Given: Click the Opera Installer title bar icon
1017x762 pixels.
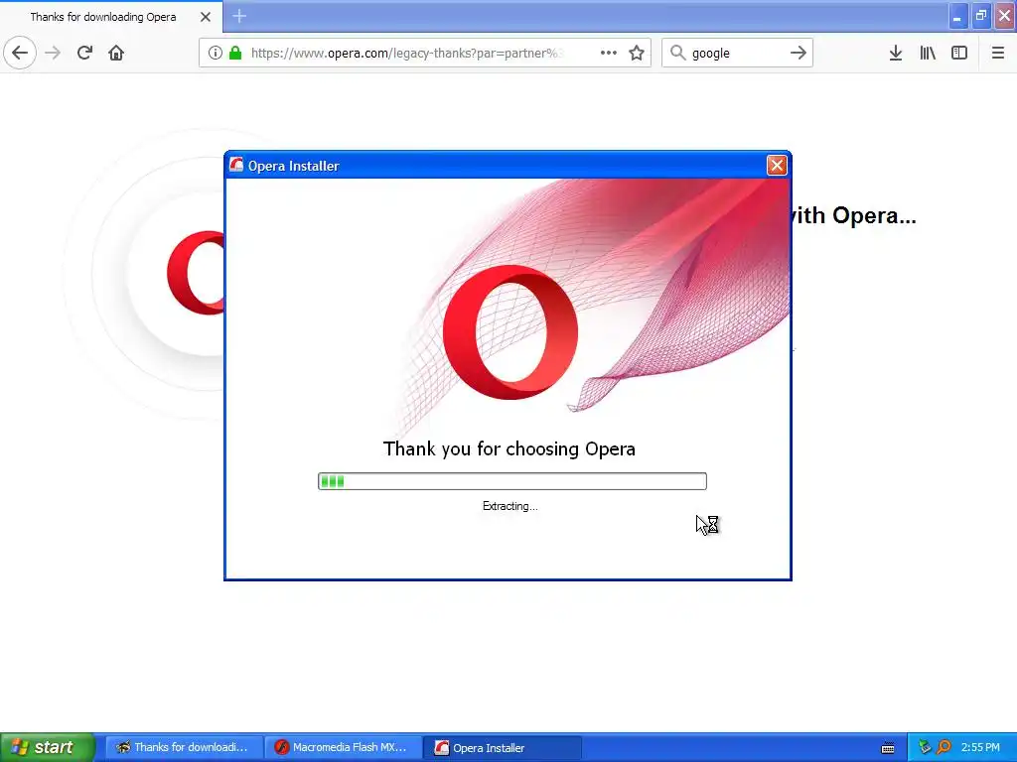Looking at the screenshot, I should coord(236,166).
